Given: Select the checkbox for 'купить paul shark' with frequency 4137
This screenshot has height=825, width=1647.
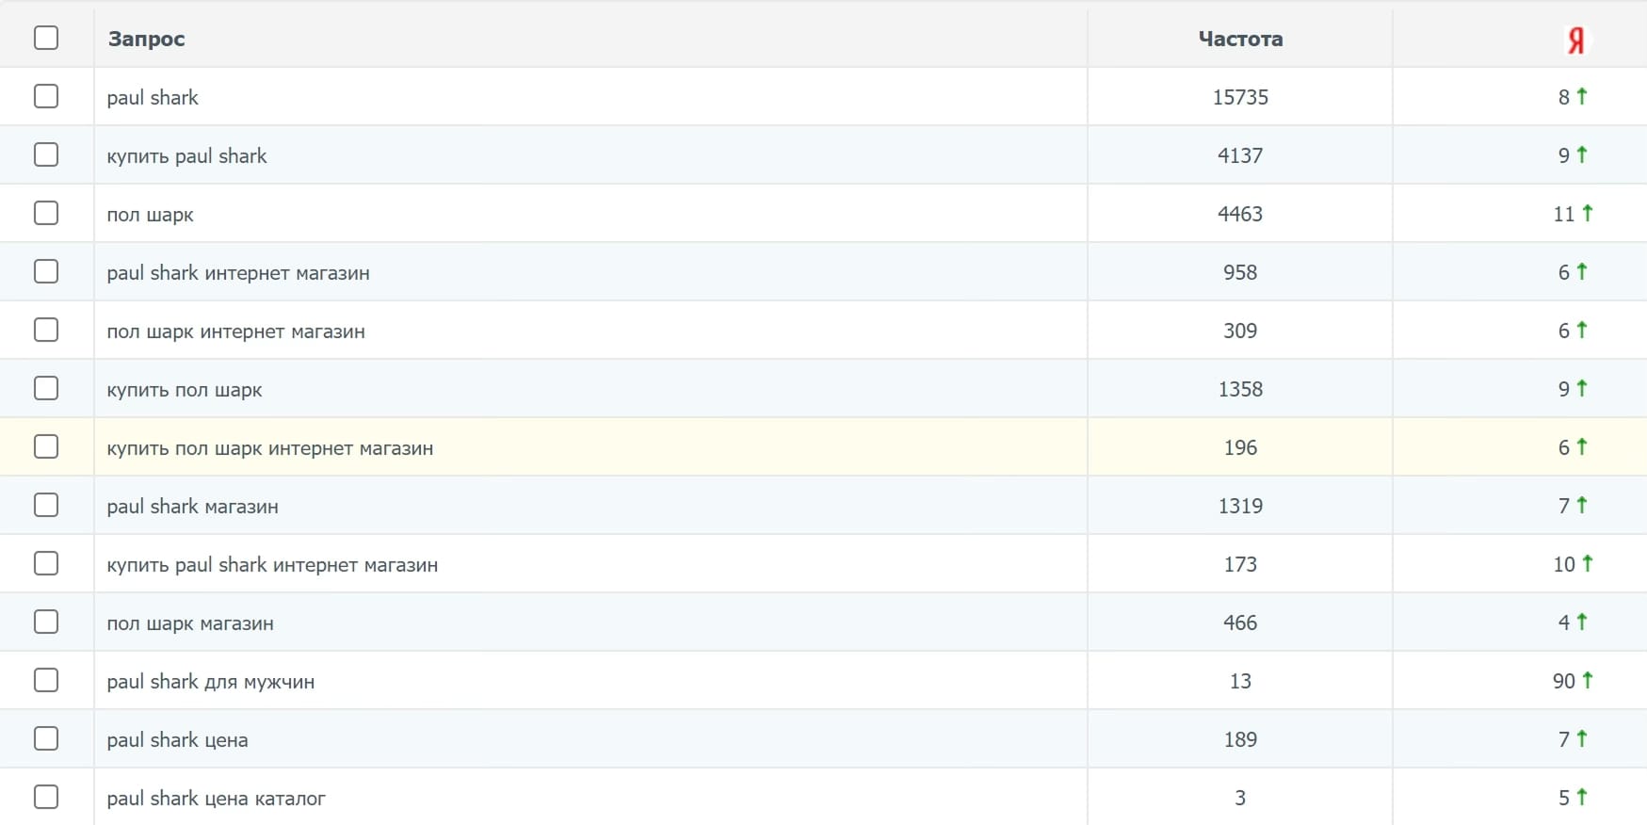Looking at the screenshot, I should click(46, 154).
